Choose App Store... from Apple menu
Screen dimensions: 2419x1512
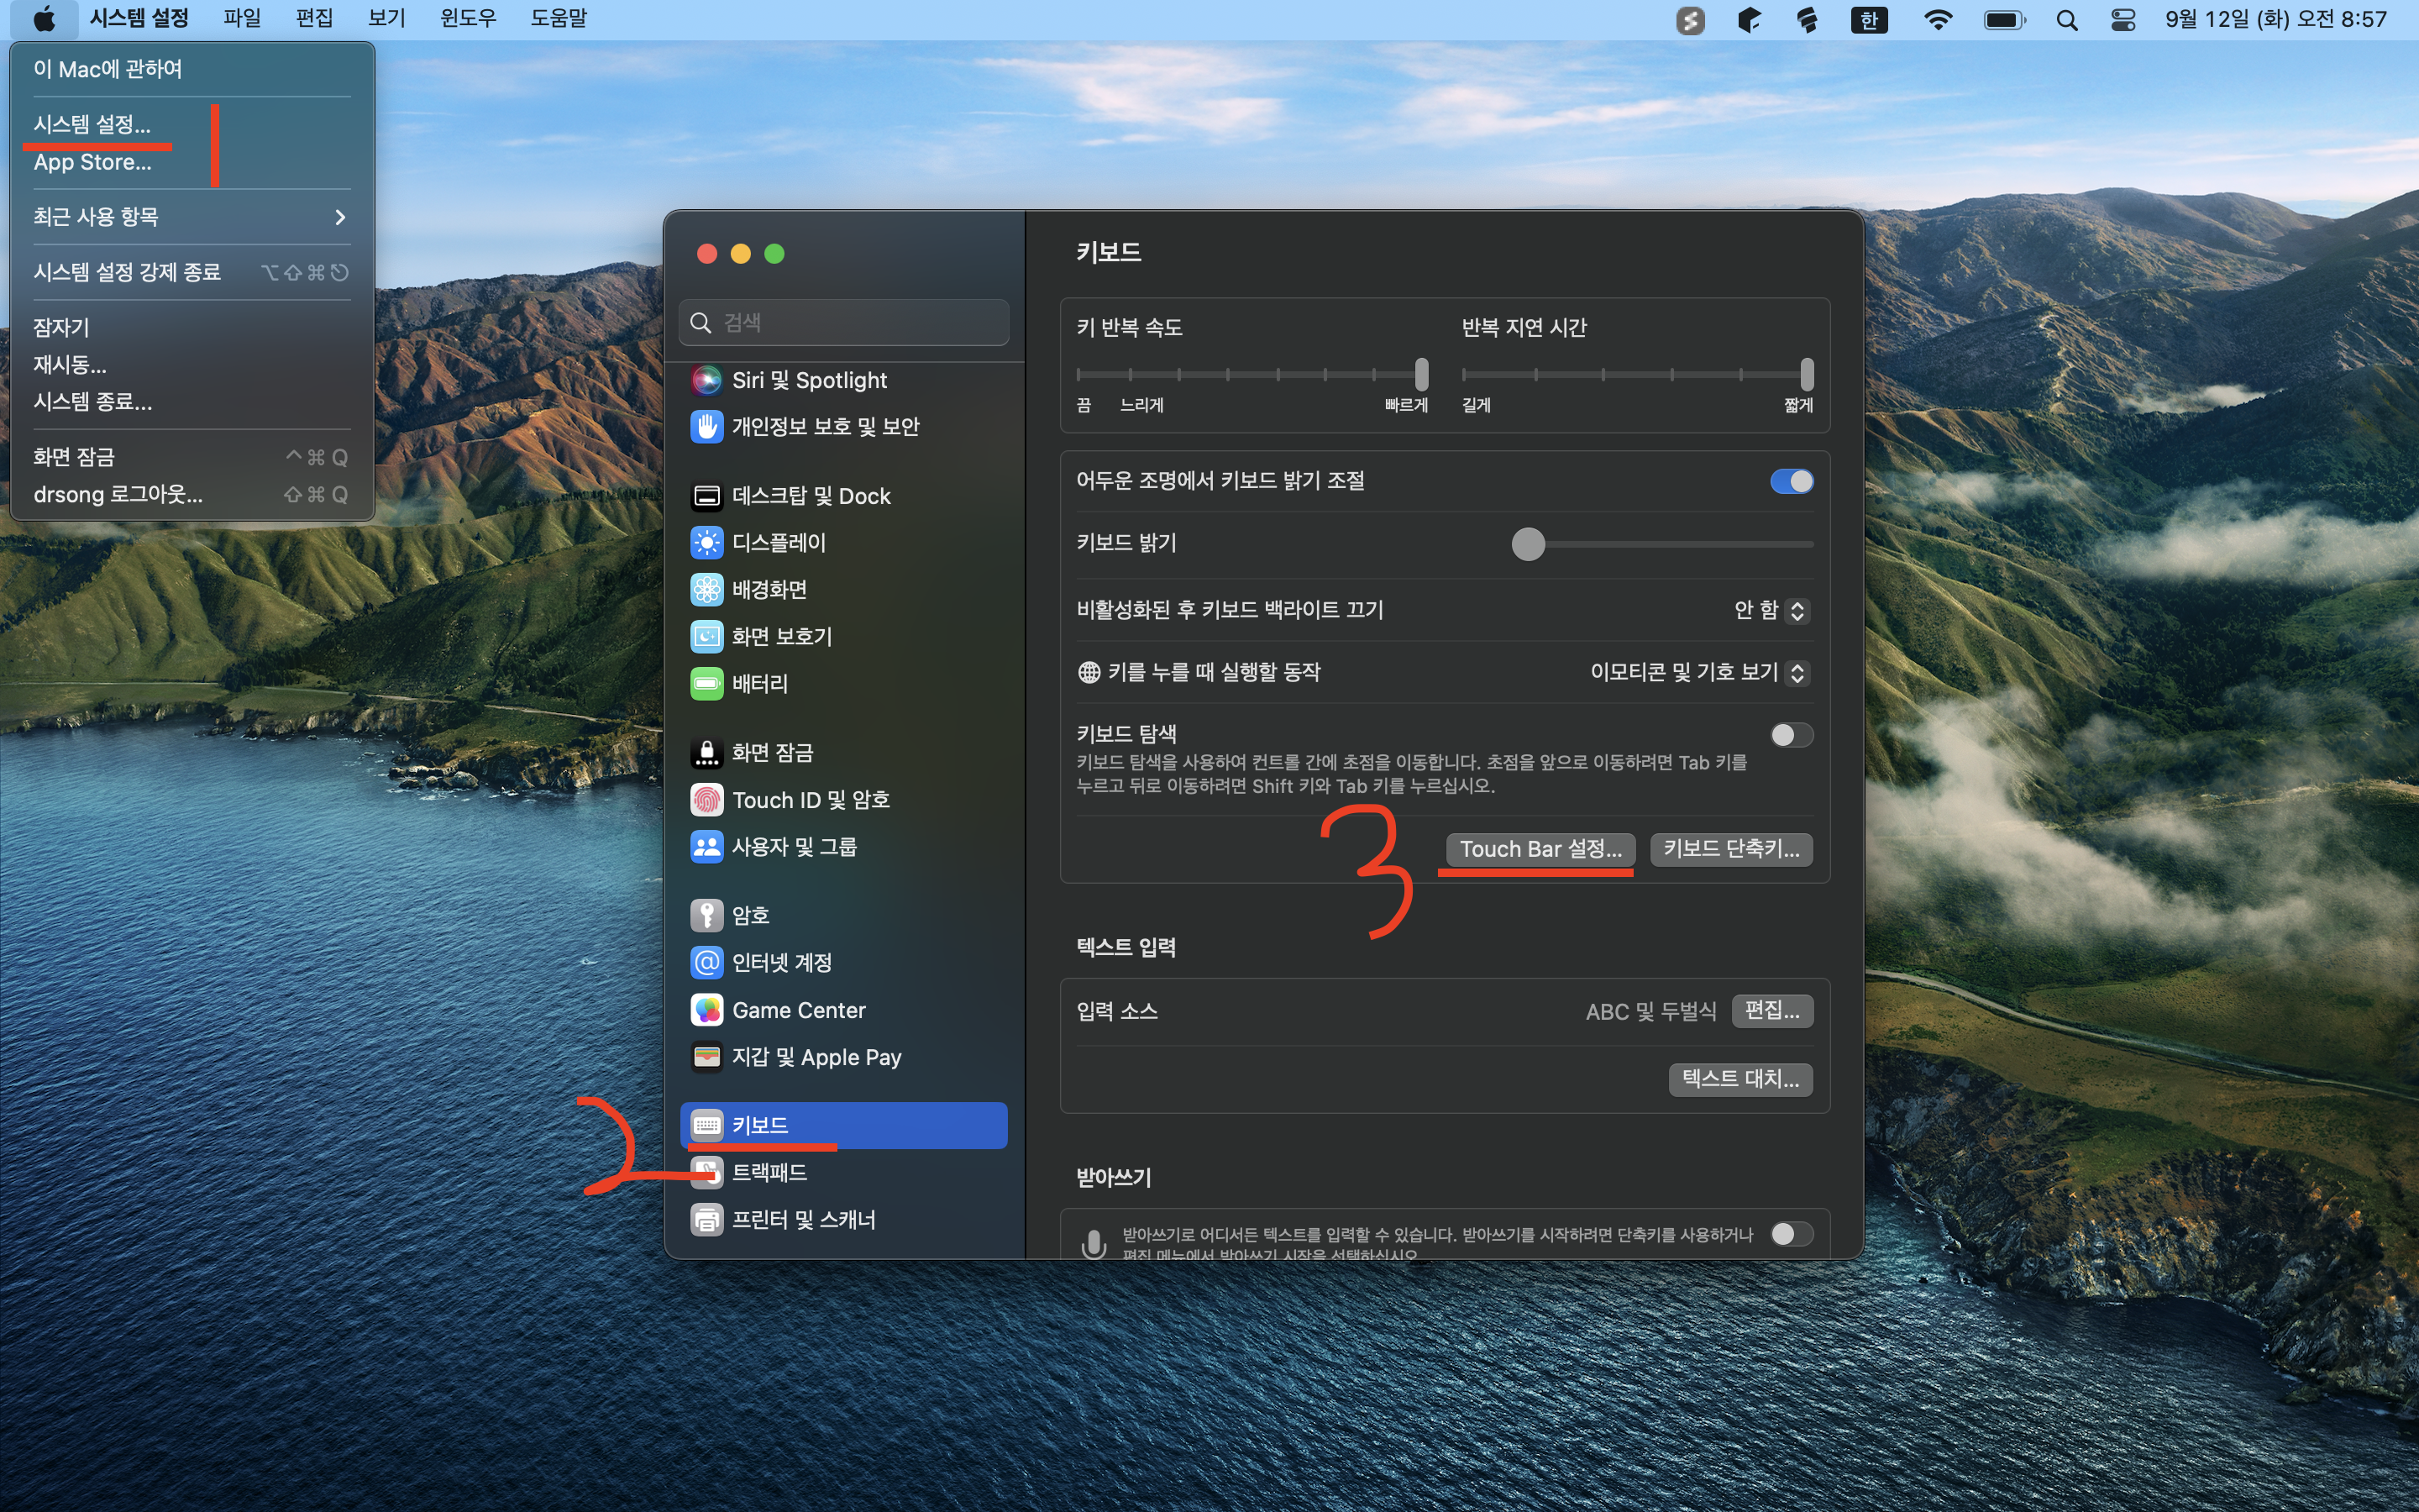(93, 162)
